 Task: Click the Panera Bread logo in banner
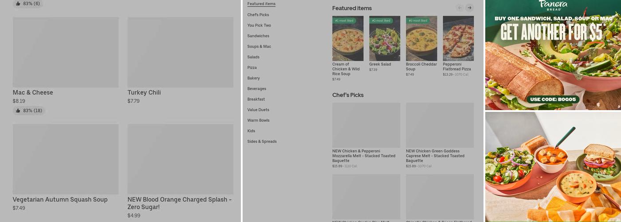553,5
